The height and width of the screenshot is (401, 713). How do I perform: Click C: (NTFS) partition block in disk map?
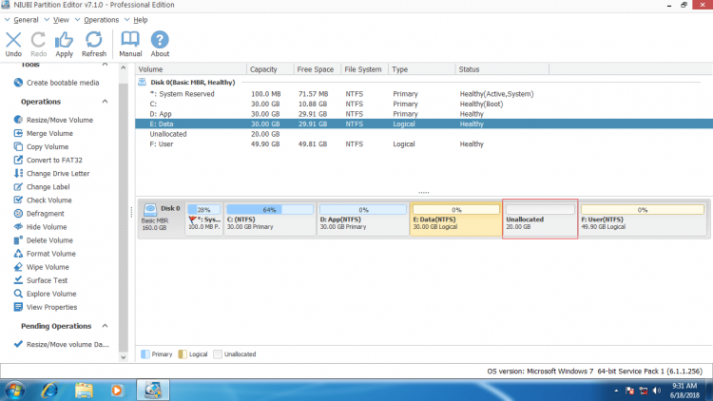click(x=270, y=219)
